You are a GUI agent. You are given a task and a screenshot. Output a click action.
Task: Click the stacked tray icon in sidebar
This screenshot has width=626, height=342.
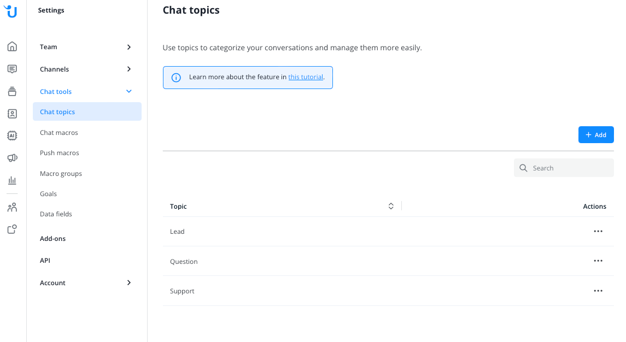pyautogui.click(x=12, y=91)
